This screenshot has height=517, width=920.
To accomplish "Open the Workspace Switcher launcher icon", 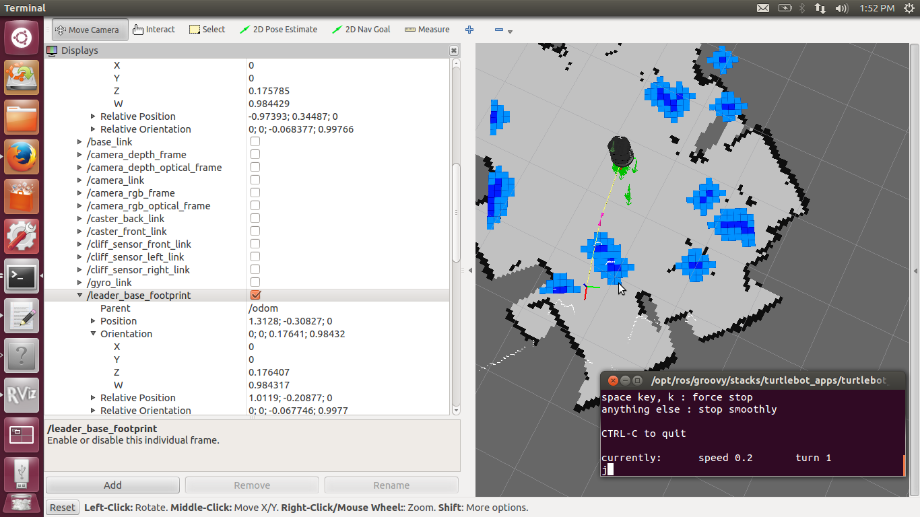I will point(22,435).
